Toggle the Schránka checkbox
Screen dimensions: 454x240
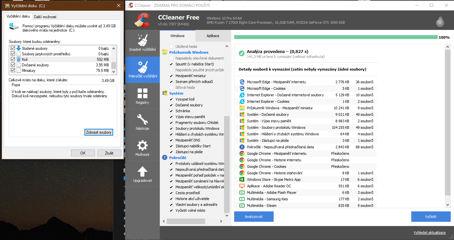[171, 111]
